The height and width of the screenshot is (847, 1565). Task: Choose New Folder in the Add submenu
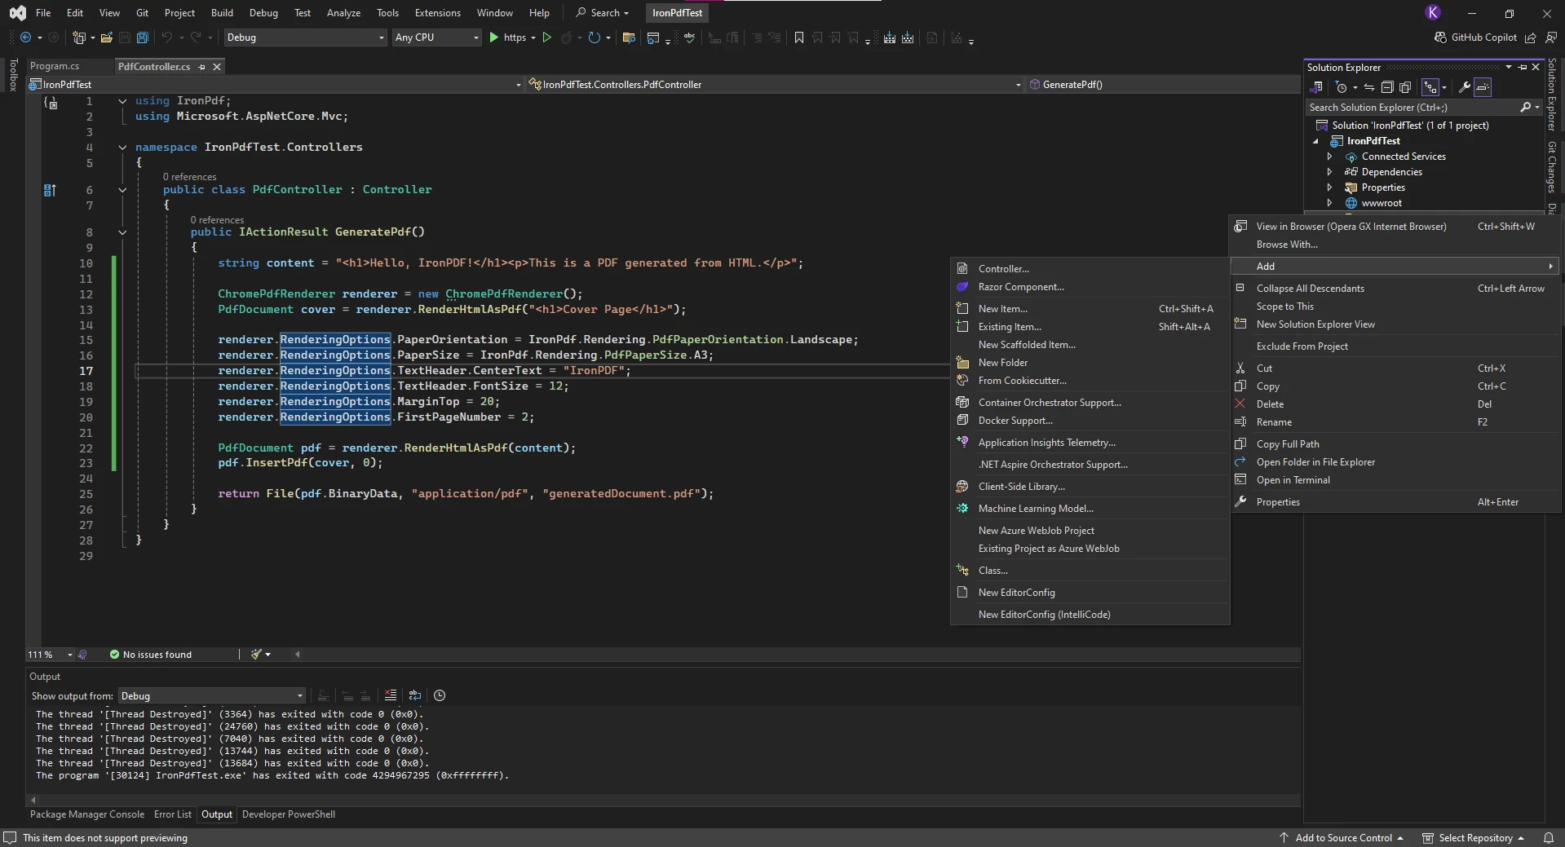[x=1090, y=363]
